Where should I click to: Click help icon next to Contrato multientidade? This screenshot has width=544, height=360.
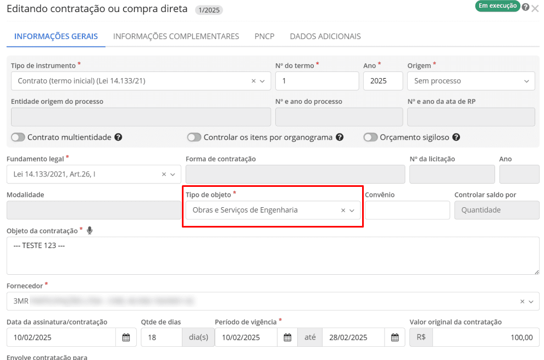tap(118, 137)
